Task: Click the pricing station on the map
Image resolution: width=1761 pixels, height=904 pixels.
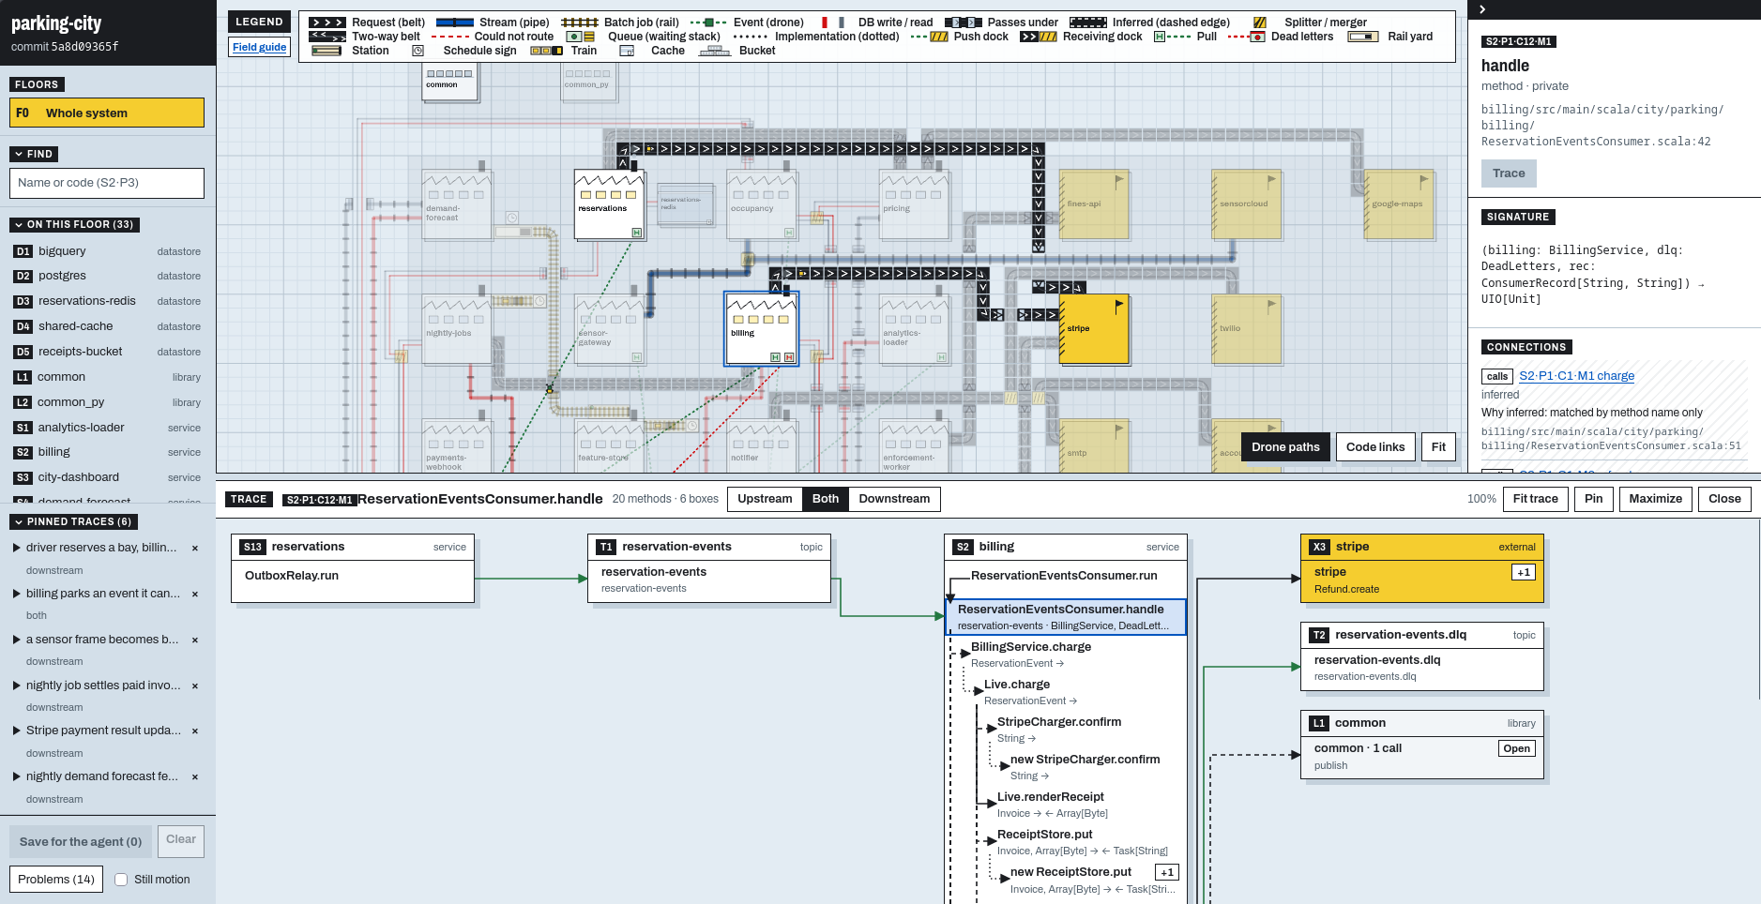Action: coord(914,205)
